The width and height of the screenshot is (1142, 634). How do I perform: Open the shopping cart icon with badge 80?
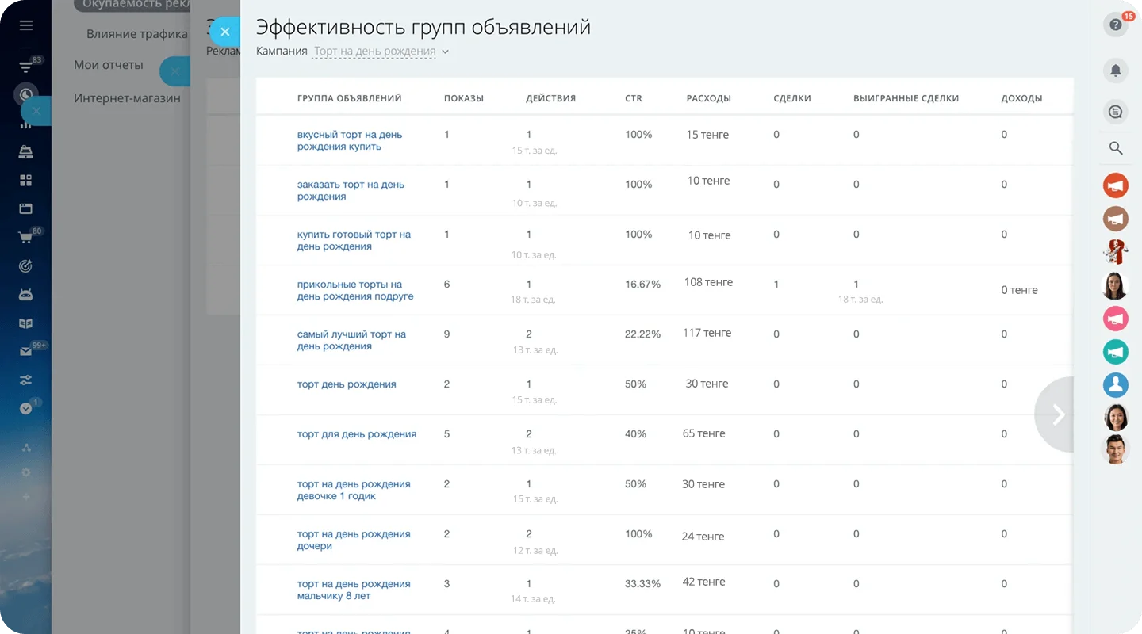click(26, 237)
